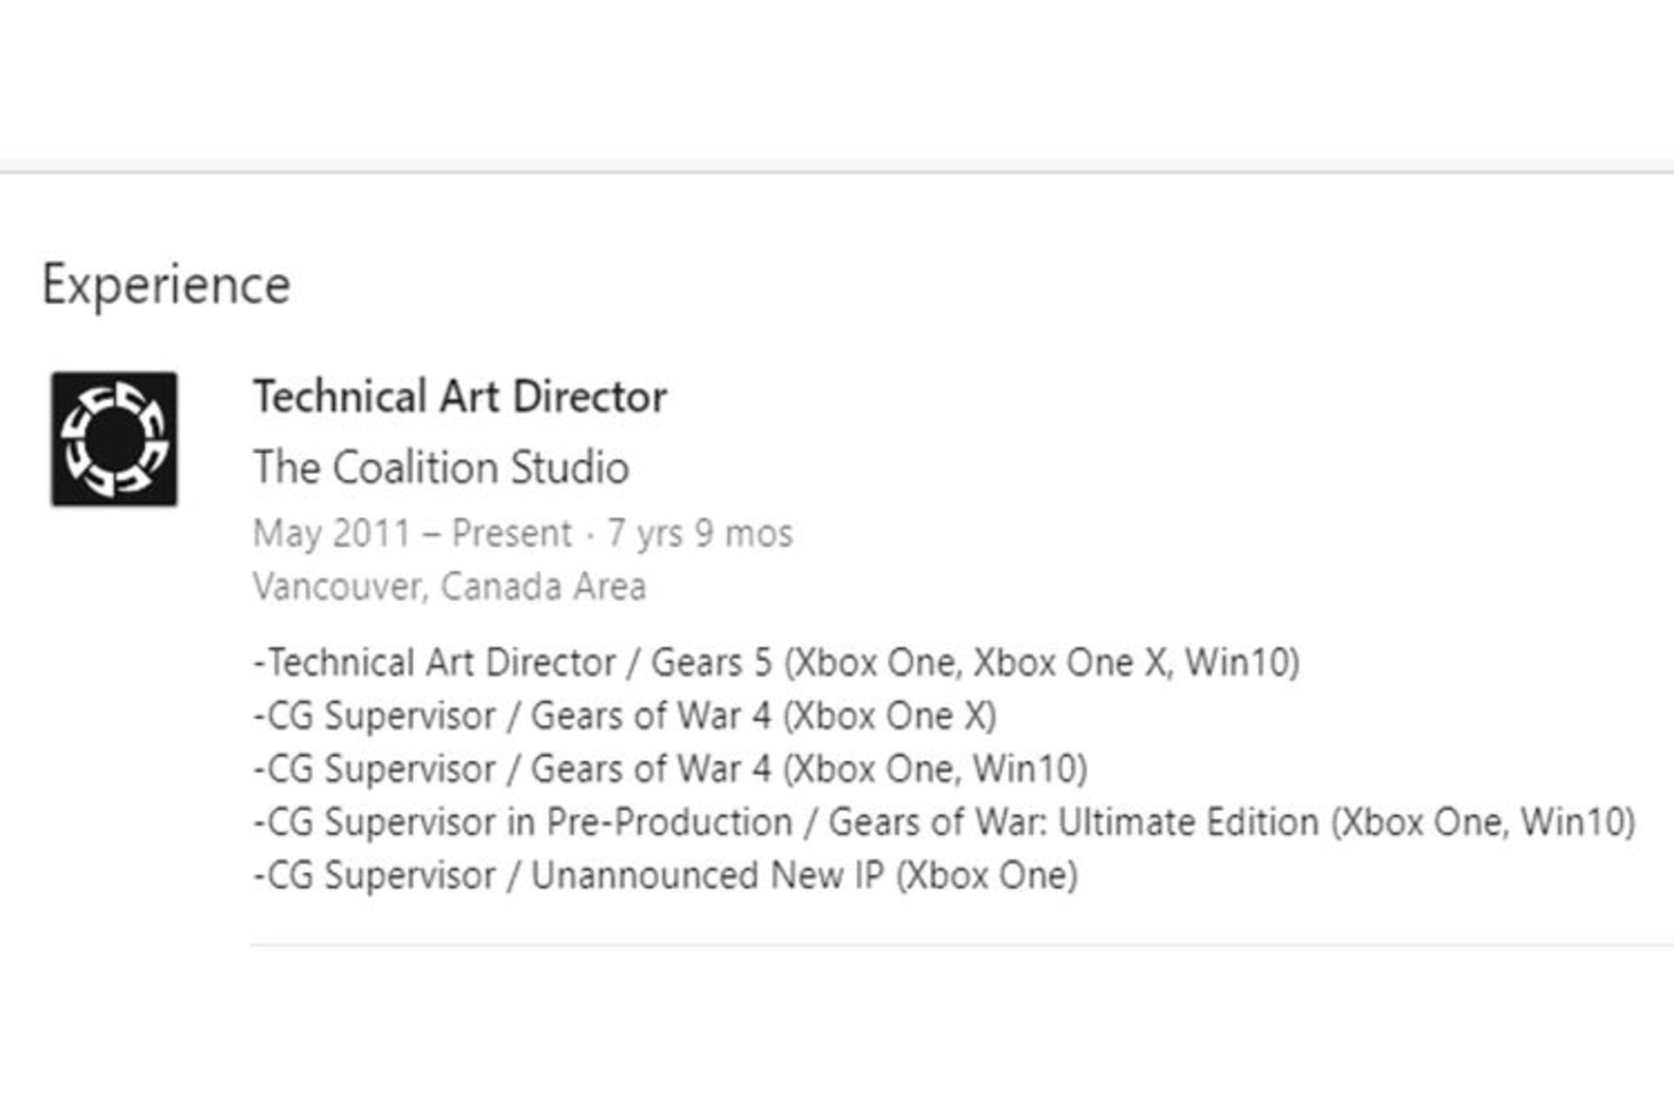Click The Coalition Studio gear logo
Screen dimensions: 1674x1116
pyautogui.click(x=114, y=439)
